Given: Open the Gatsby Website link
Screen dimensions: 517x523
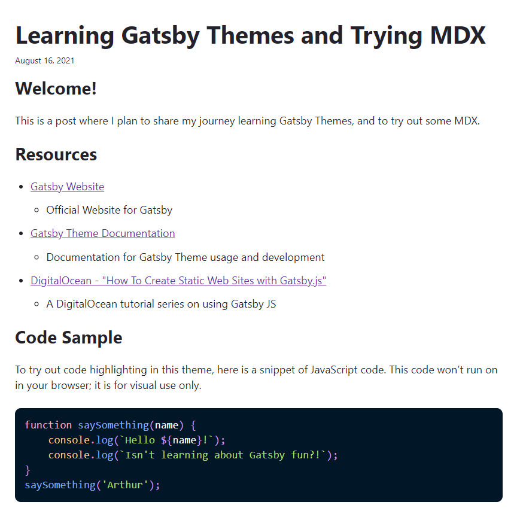Looking at the screenshot, I should point(67,187).
